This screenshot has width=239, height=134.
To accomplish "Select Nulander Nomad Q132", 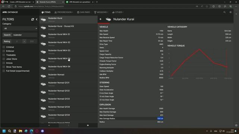I will click(x=68, y=92).
